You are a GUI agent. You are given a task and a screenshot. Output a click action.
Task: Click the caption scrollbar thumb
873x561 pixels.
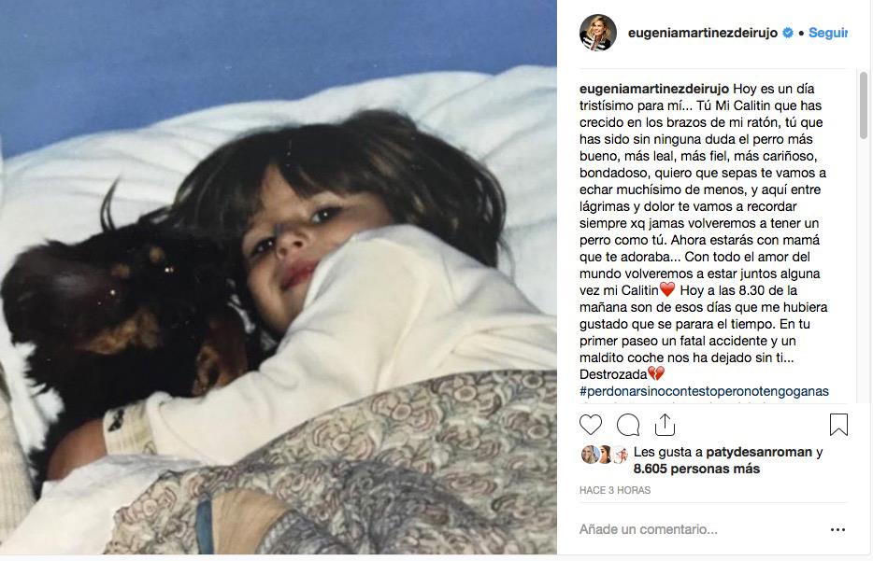(x=863, y=105)
